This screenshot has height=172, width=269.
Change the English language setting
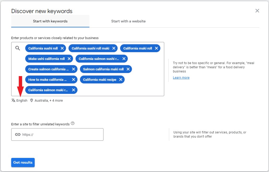click(x=22, y=101)
